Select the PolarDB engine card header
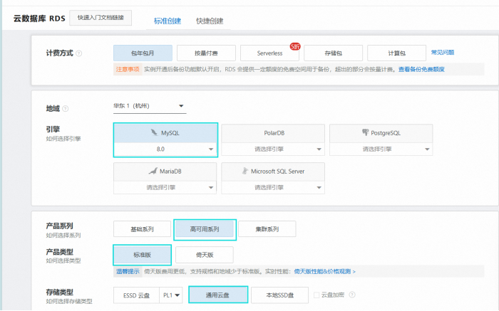This screenshot has height=311, width=499. 273,133
